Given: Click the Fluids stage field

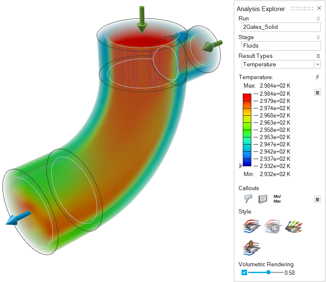Looking at the screenshot, I should coord(280,46).
